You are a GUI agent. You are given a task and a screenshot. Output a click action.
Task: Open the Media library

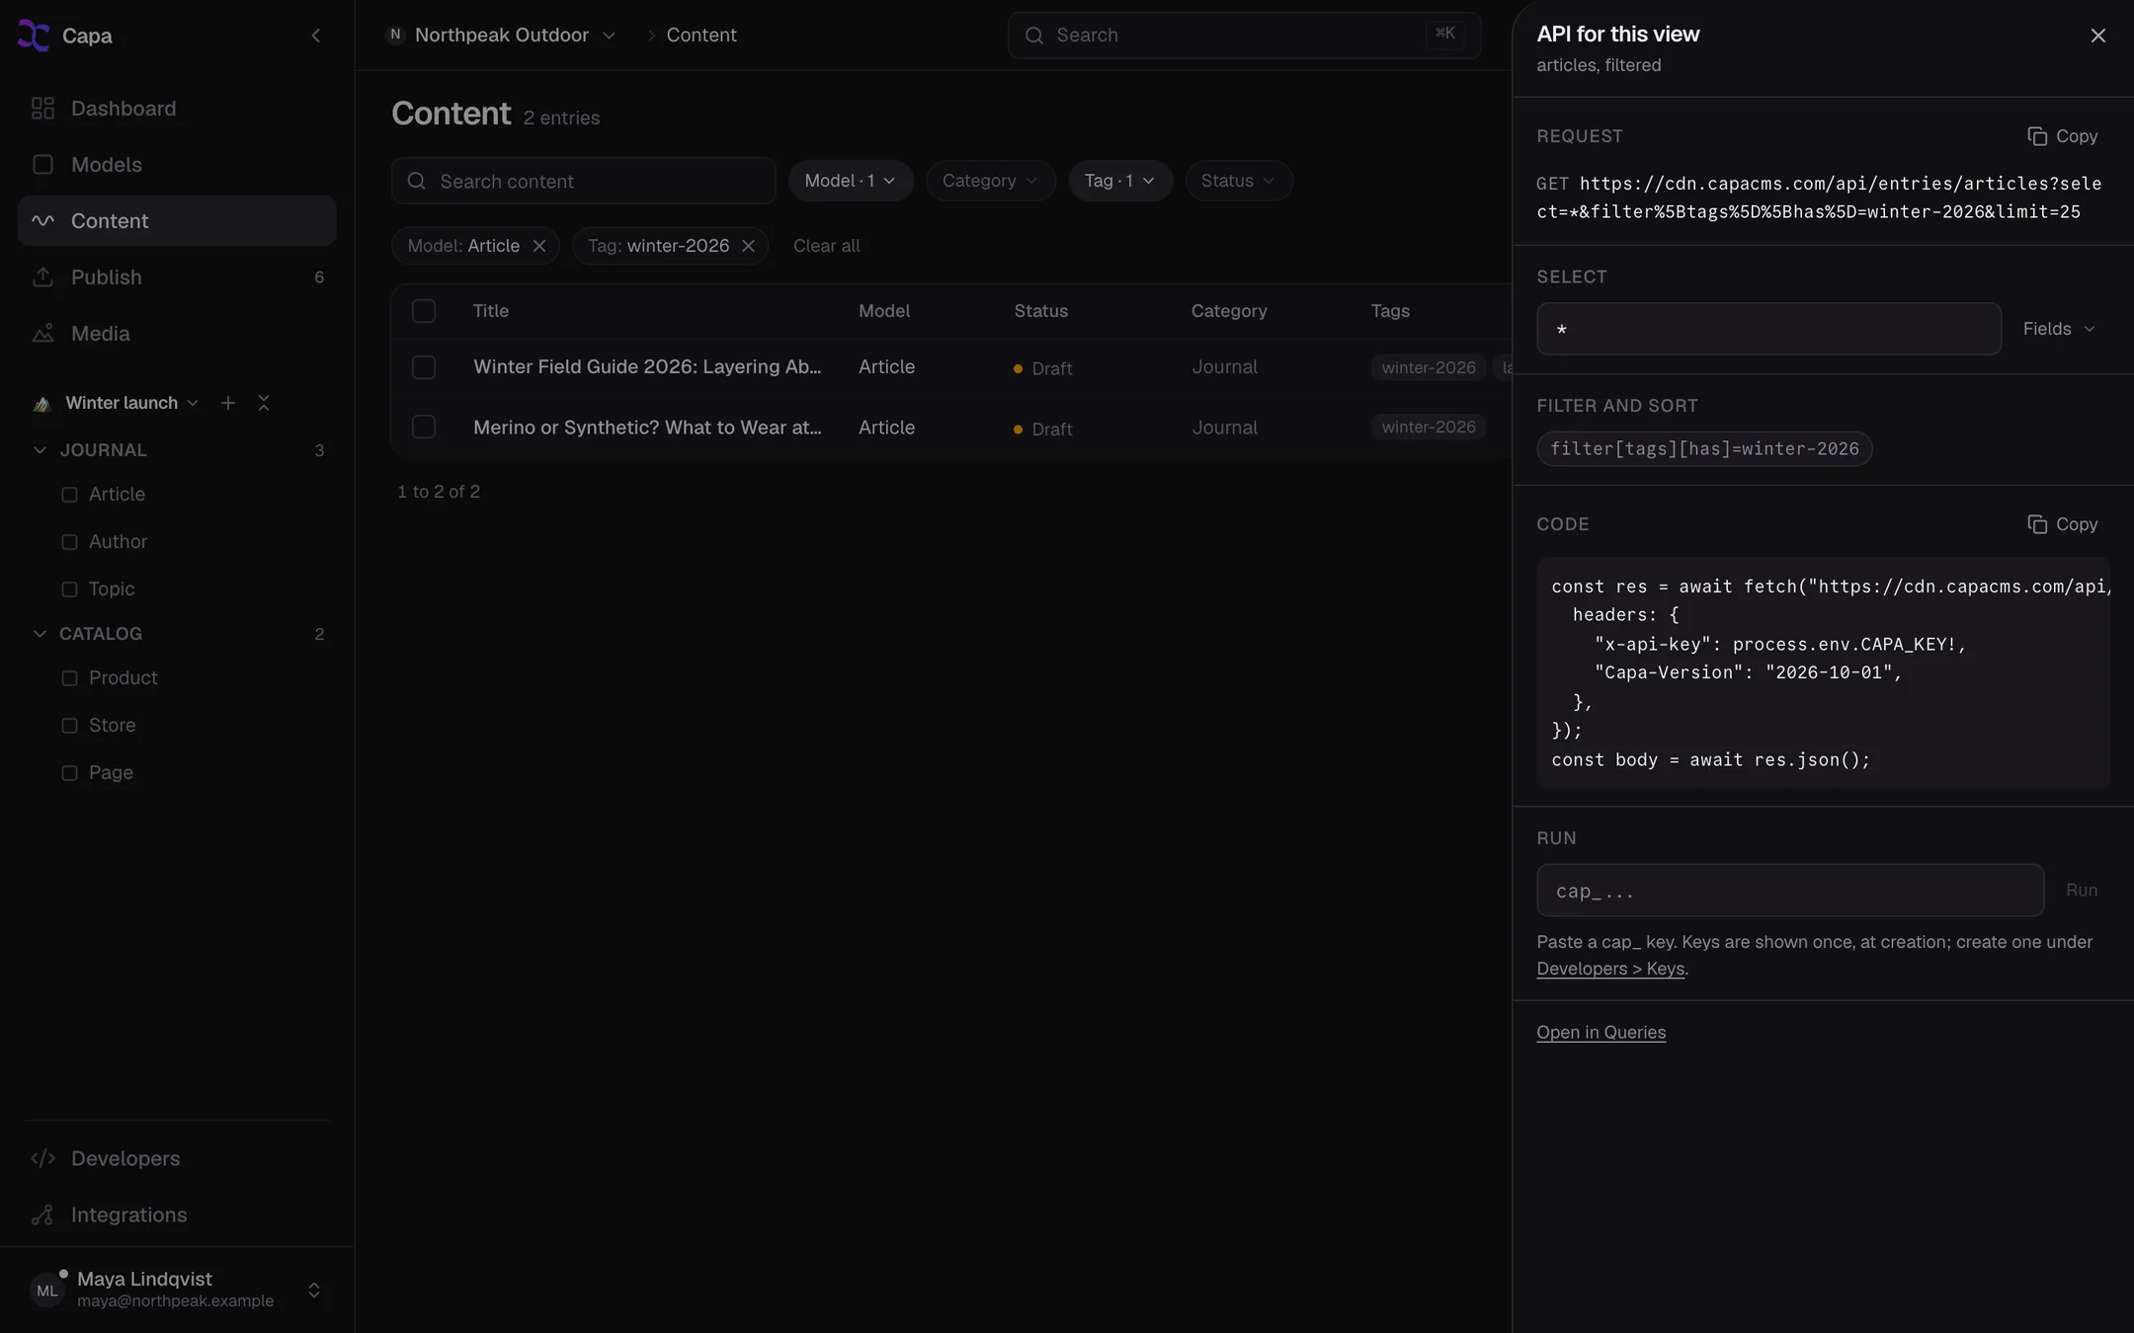[x=177, y=334]
